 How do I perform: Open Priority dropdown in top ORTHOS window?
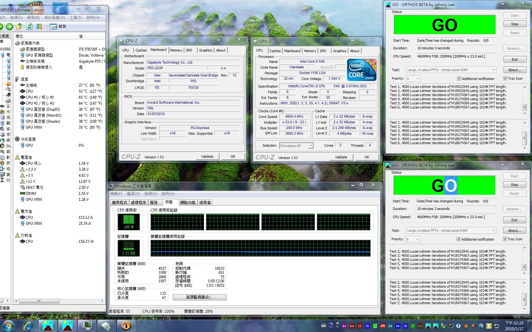click(x=413, y=78)
